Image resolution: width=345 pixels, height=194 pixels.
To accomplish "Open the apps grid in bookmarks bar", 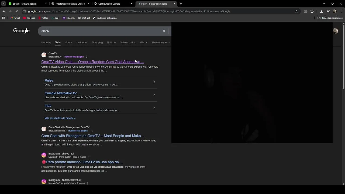I will pos(4,18).
